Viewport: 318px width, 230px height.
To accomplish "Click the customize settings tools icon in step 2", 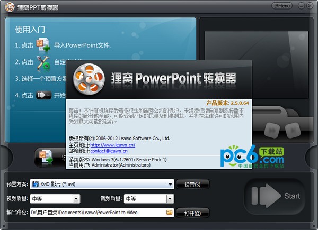I will click(x=43, y=63).
